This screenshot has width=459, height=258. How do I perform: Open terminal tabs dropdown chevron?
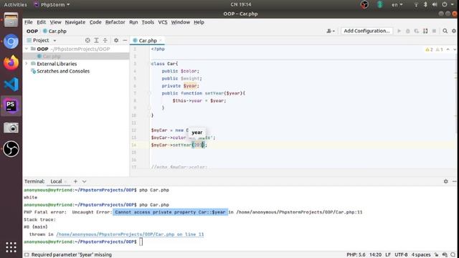pos(85,181)
